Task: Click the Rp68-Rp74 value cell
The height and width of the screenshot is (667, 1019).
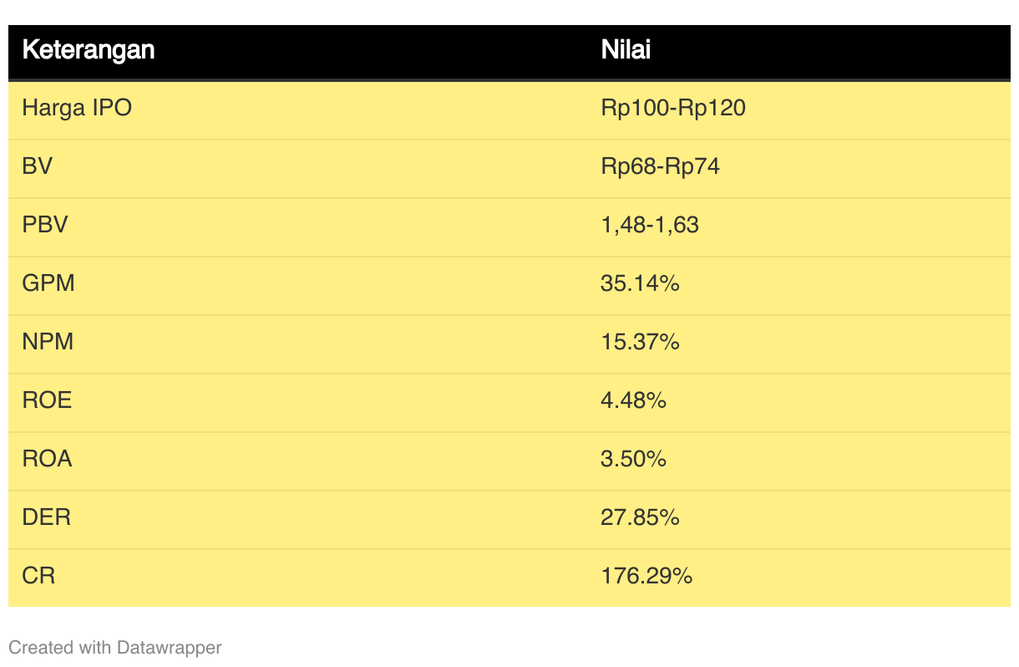Action: click(x=660, y=166)
